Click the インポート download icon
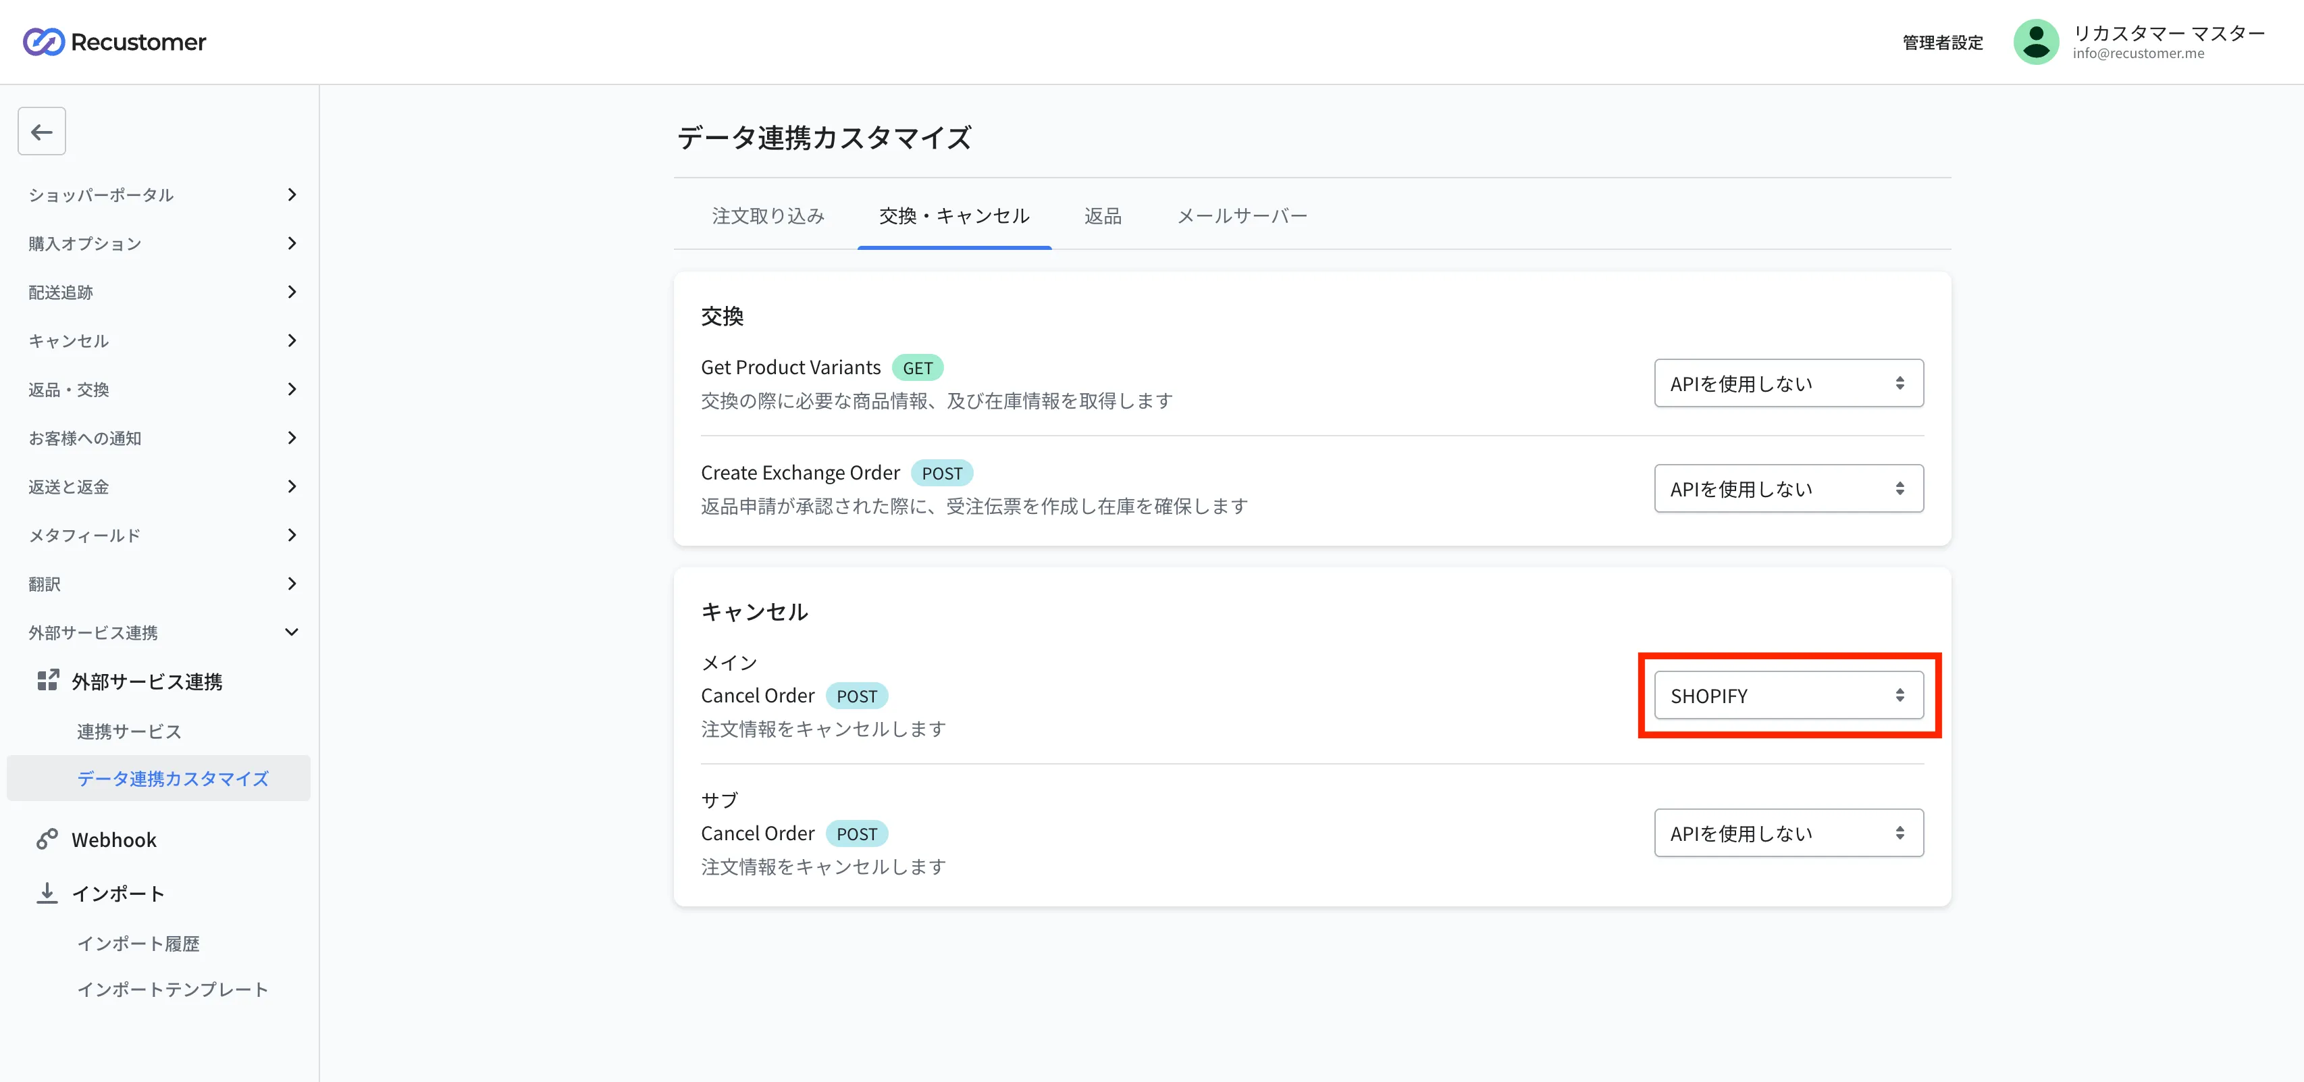The image size is (2304, 1082). pyautogui.click(x=47, y=893)
